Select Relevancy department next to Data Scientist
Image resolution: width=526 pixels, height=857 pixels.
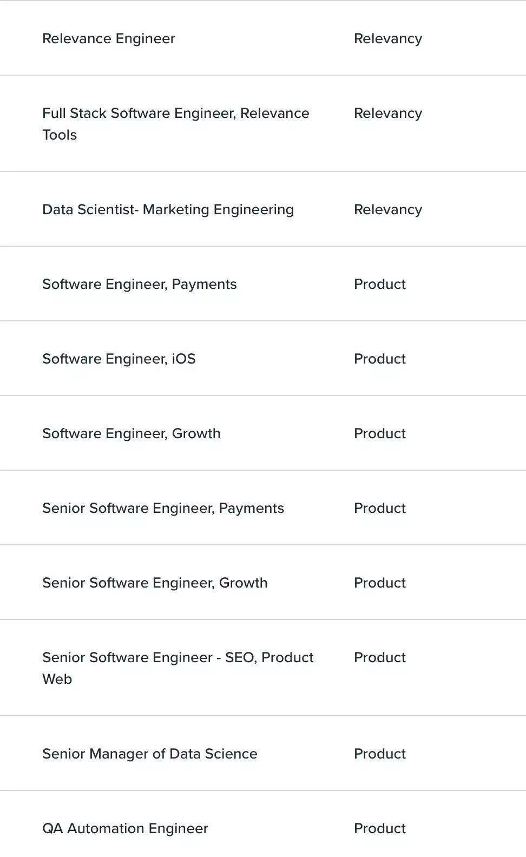tap(387, 209)
